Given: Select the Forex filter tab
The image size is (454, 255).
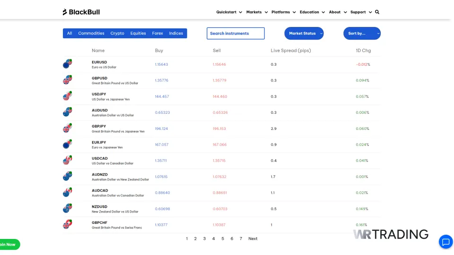Looking at the screenshot, I should pos(157,34).
